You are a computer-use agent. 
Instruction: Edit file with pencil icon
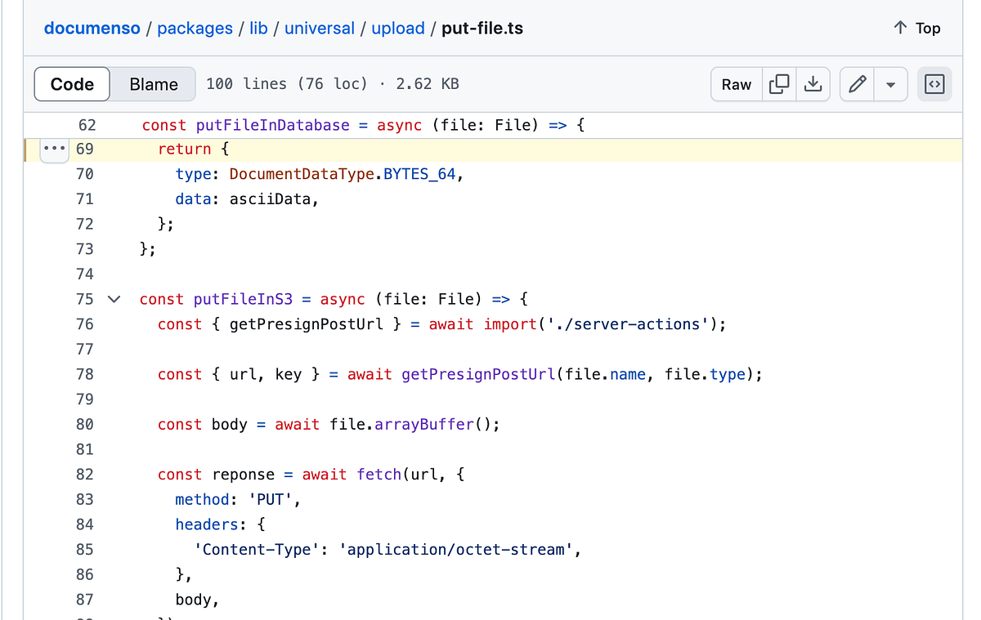[858, 84]
